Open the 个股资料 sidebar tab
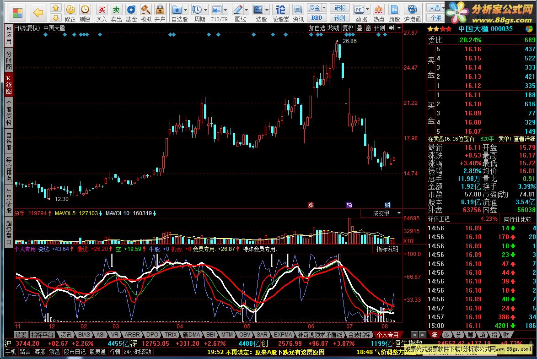Image resolution: width=537 pixels, height=359 pixels. pyautogui.click(x=9, y=113)
